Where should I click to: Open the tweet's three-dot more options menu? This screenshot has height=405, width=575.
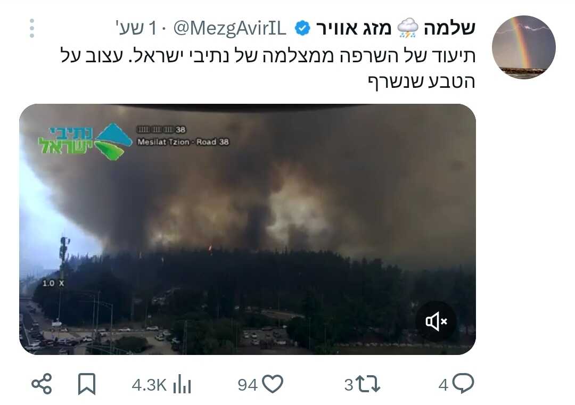(32, 28)
